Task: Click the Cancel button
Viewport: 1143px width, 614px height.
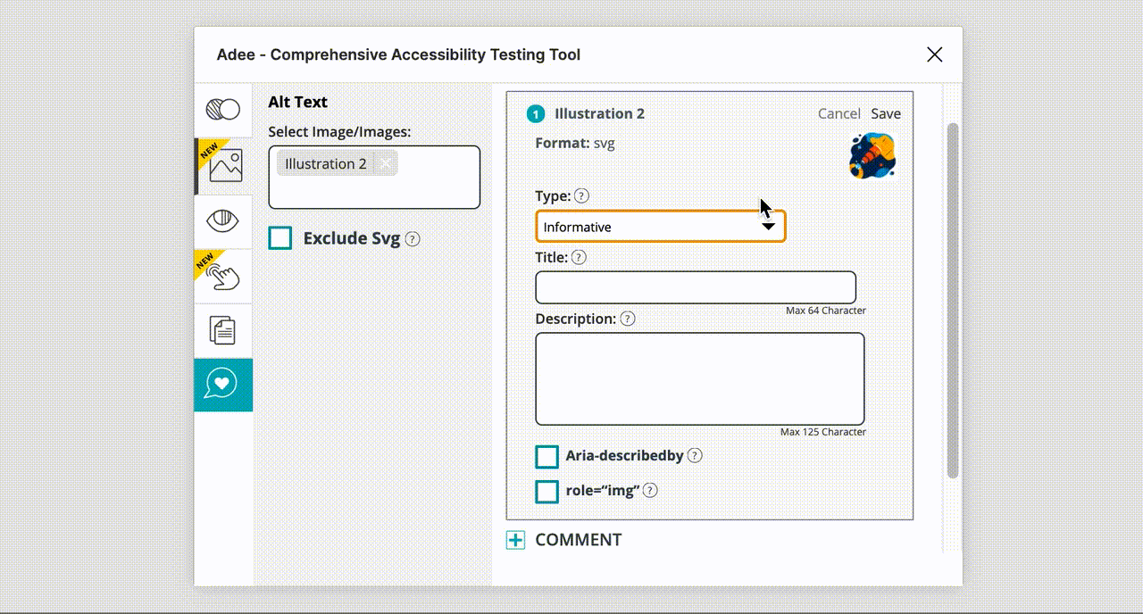Action: (838, 113)
